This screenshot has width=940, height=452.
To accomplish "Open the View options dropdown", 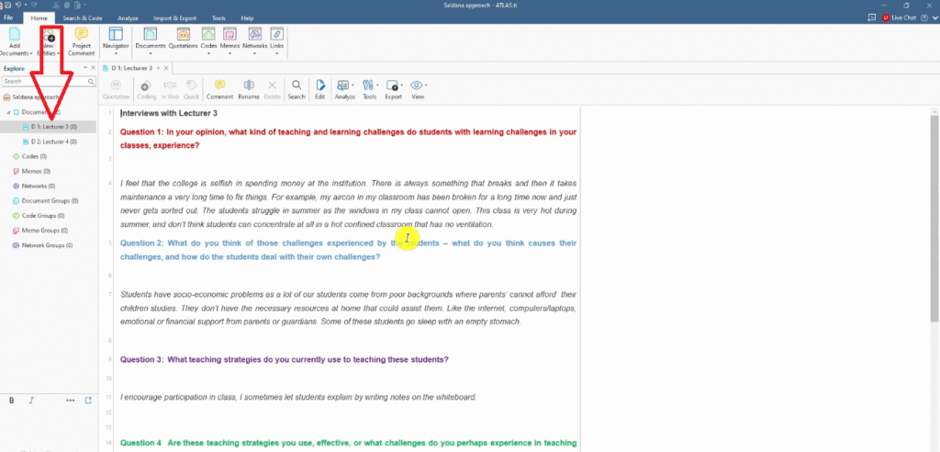I will (x=418, y=89).
